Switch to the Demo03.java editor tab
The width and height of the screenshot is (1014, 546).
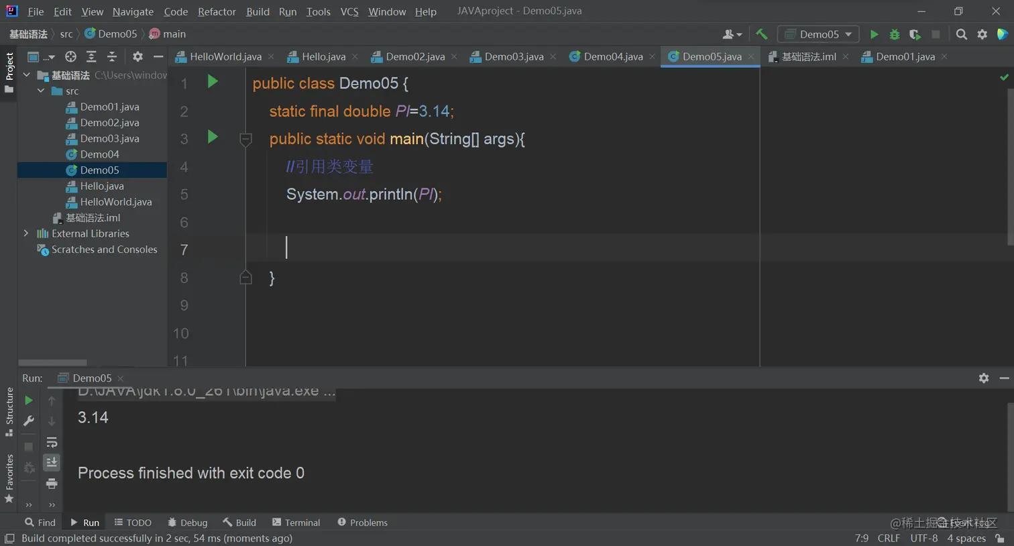point(514,57)
